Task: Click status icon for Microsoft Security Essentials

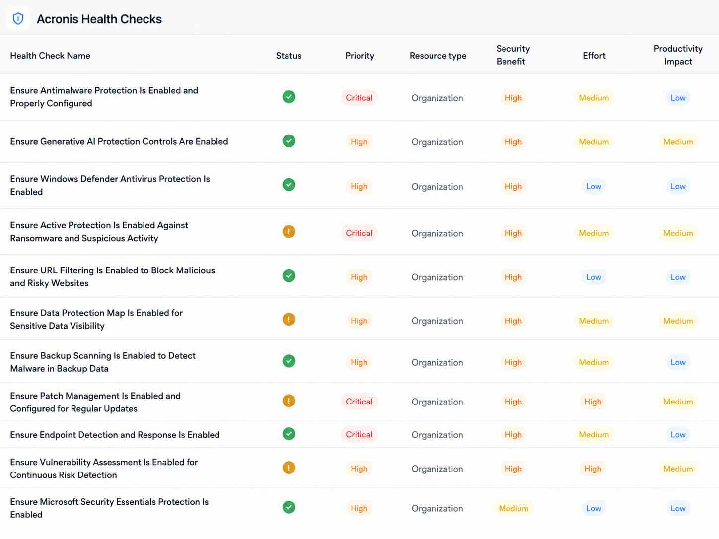Action: click(x=289, y=507)
